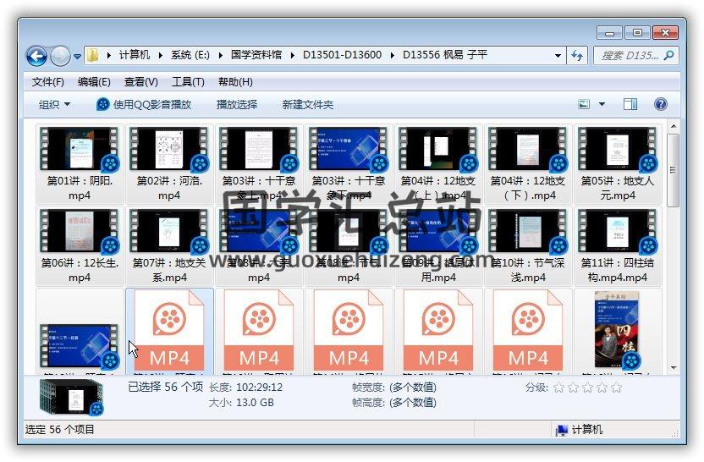Open the view options dropdown arrow

[x=602, y=105]
